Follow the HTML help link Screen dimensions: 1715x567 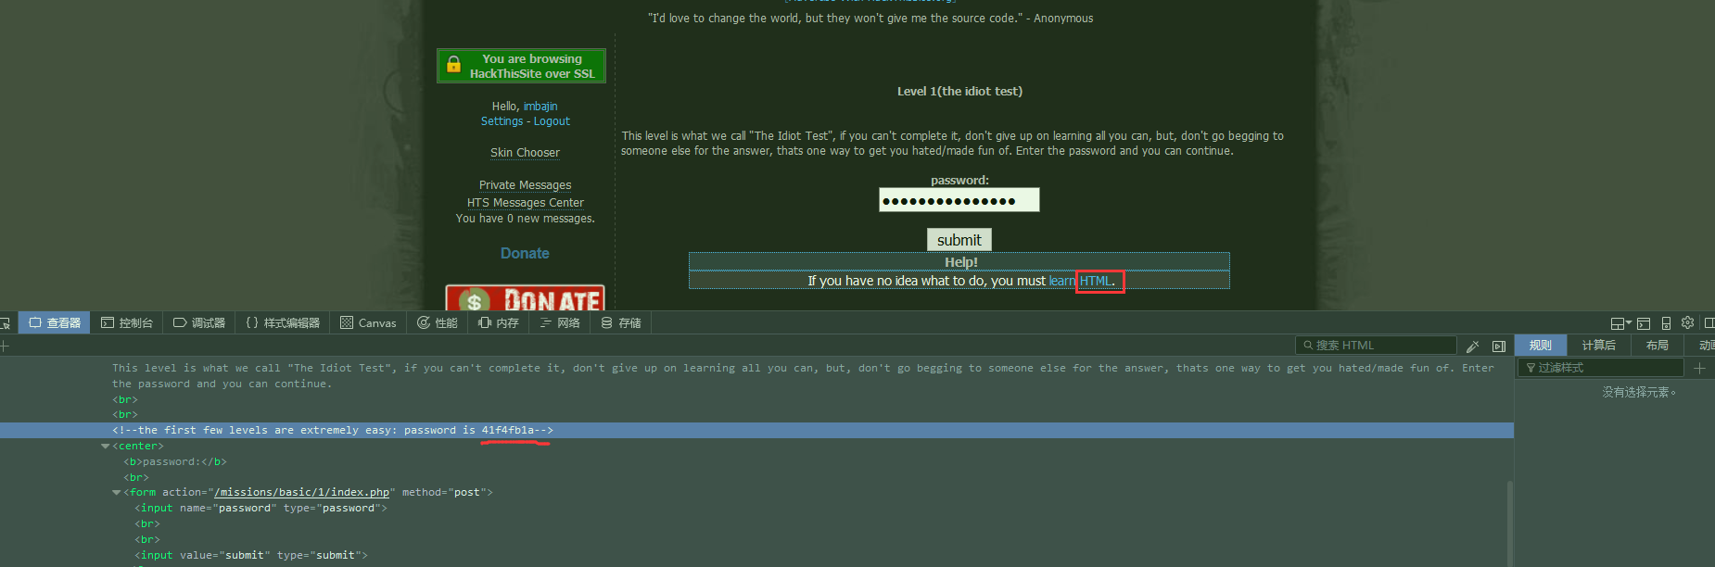click(x=1095, y=281)
